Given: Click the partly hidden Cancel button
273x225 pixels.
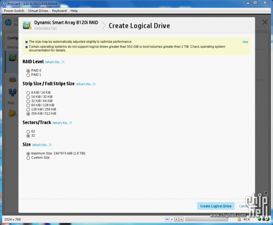Looking at the screenshot, I should pyautogui.click(x=243, y=206).
